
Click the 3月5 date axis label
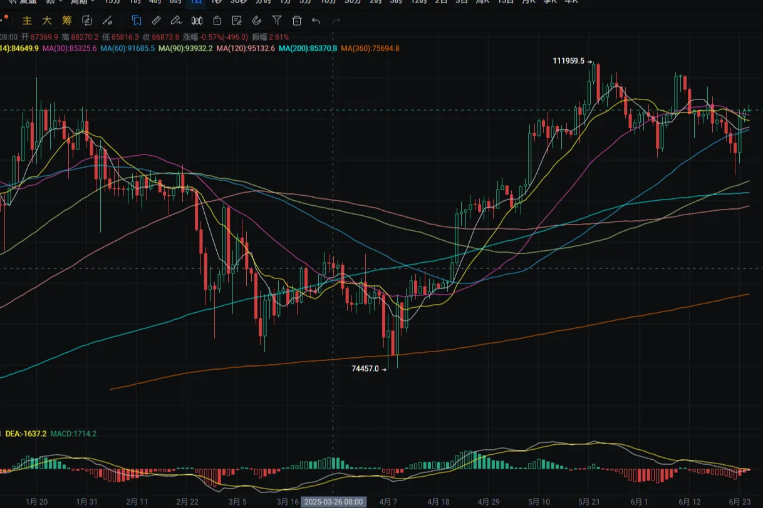(x=238, y=502)
